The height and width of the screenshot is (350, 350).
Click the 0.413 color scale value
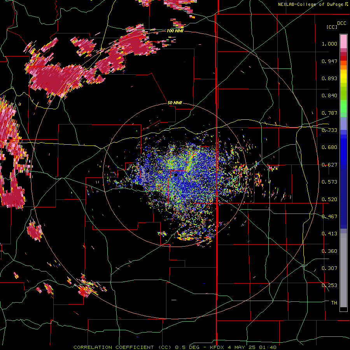[329, 234]
